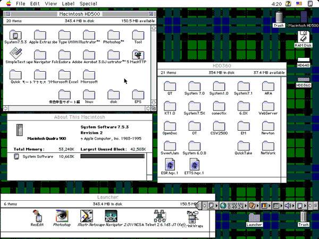Open the System7.5.3 folder in Macintosh HD500 window
The height and width of the screenshot is (239, 319).
pyautogui.click(x=15, y=35)
